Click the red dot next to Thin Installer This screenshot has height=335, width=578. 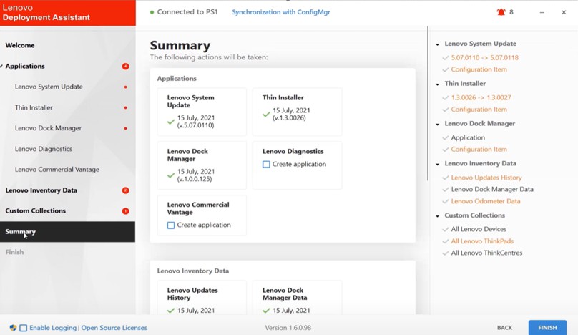[126, 108]
